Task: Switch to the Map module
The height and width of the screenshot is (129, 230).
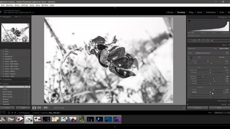Action: click(x=191, y=12)
